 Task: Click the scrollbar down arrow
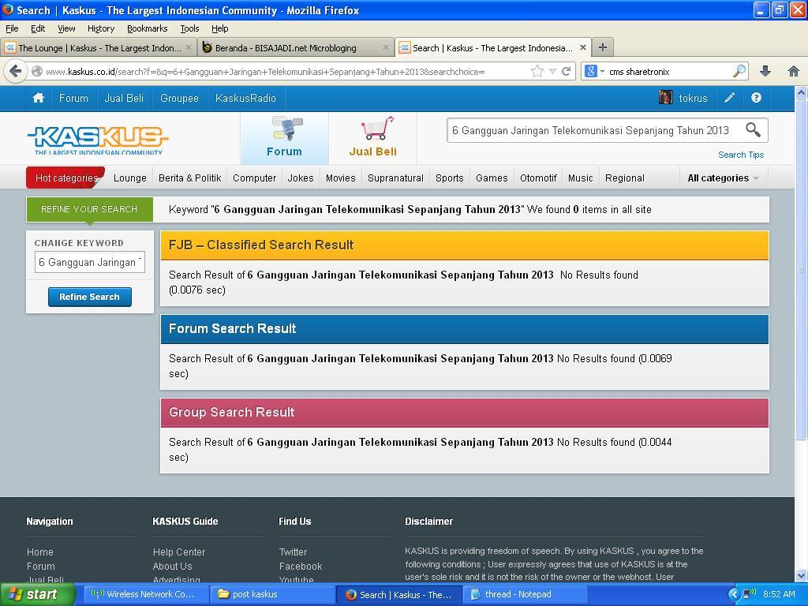click(801, 575)
